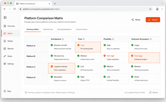The width and height of the screenshot is (166, 102).
Task: Click the Platform B row label
Action: pos(31,56)
